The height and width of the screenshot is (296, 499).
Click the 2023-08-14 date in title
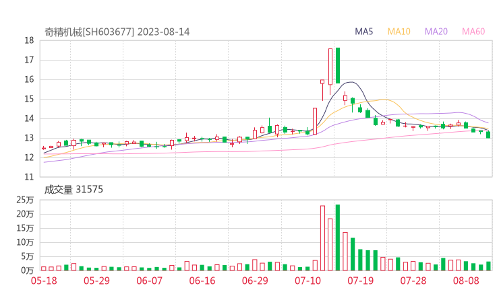click(x=164, y=32)
